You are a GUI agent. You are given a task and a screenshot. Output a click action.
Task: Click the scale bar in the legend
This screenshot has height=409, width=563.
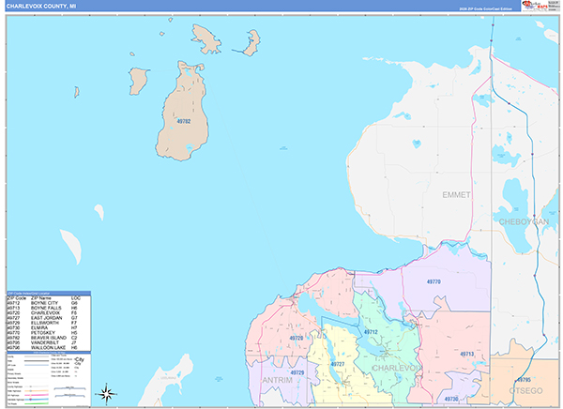(x=68, y=386)
